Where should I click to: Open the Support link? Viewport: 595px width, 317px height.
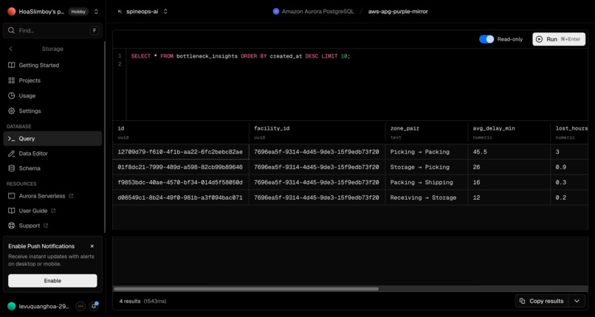pos(52,226)
